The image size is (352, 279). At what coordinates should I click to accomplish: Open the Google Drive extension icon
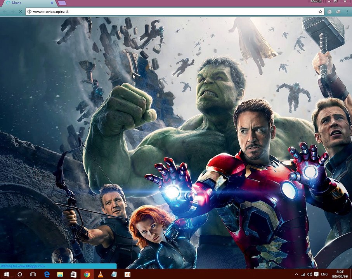329,11
